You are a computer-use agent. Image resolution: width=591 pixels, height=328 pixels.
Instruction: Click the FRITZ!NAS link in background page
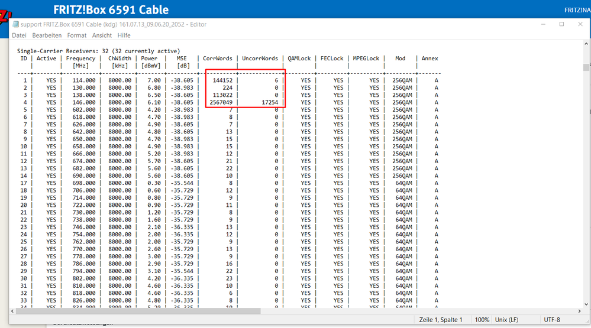[577, 10]
